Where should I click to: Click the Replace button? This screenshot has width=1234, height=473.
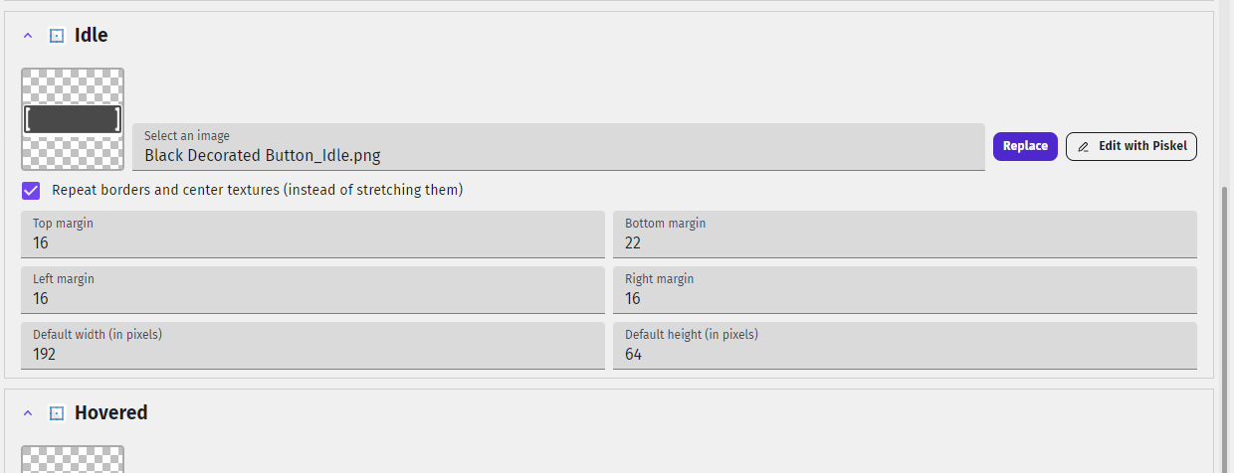coord(1025,146)
